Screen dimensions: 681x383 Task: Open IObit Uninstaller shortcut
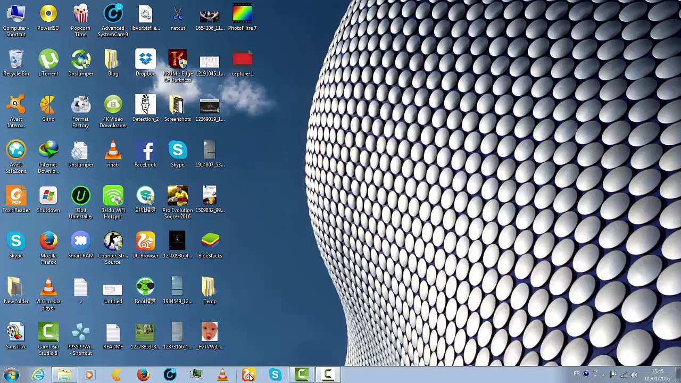click(81, 203)
